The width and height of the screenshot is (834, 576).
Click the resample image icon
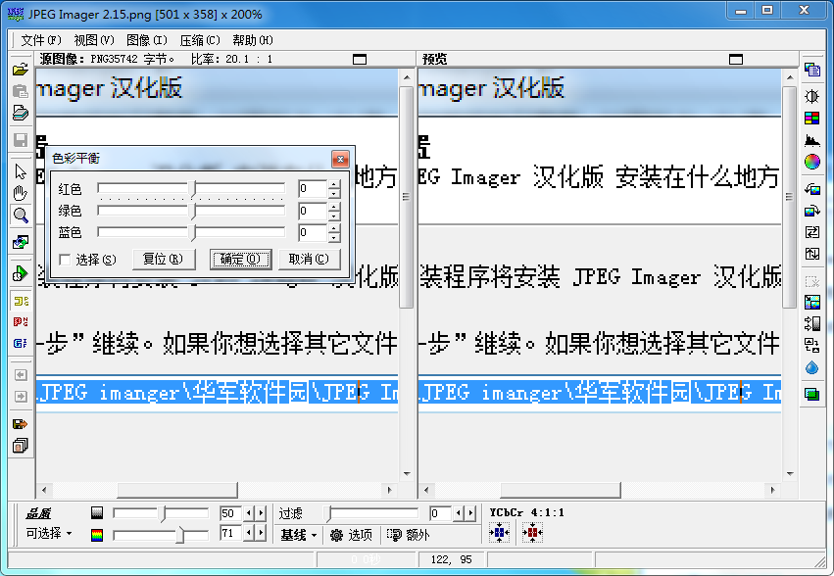click(x=812, y=302)
